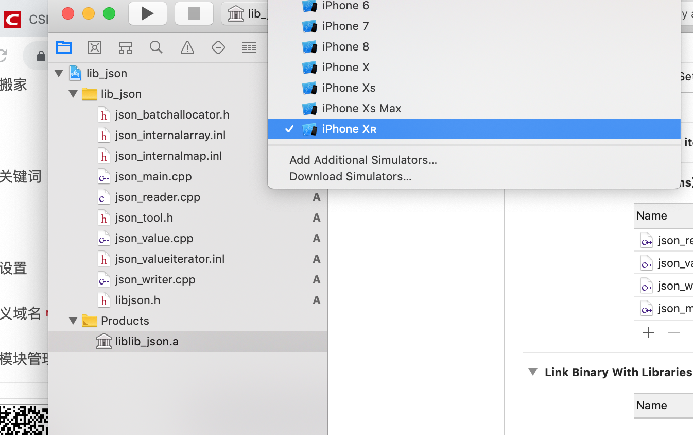Show the Symbol navigator
The height and width of the screenshot is (435, 693).
tap(126, 48)
